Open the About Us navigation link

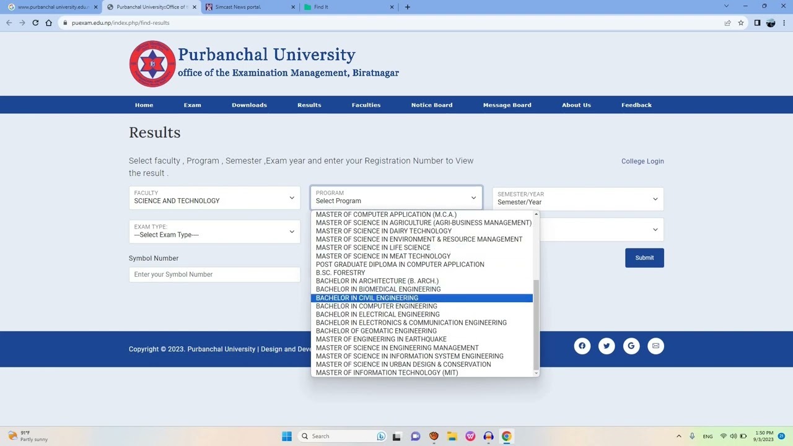coord(576,105)
